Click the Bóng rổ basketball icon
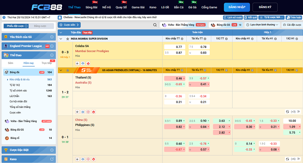Viewport: 303px width, 163px height. tap(7, 138)
